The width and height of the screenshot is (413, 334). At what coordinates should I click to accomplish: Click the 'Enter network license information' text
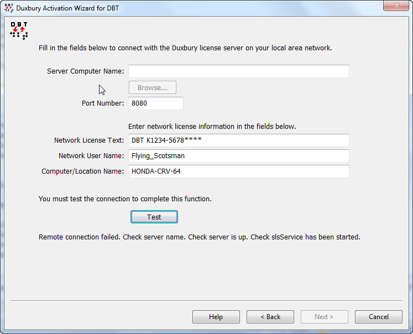coord(212,127)
